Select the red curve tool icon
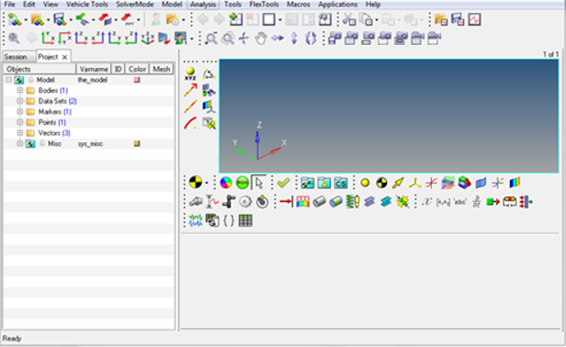 [x=190, y=123]
